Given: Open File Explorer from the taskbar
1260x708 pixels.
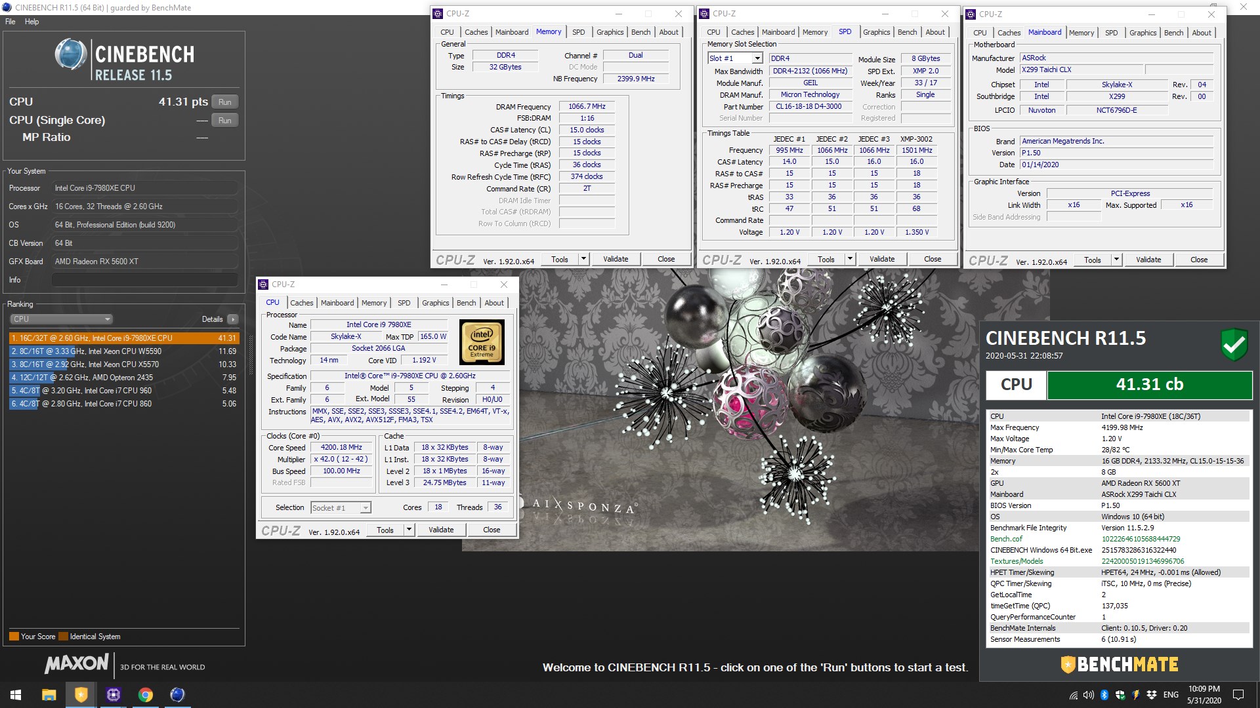Looking at the screenshot, I should (49, 695).
